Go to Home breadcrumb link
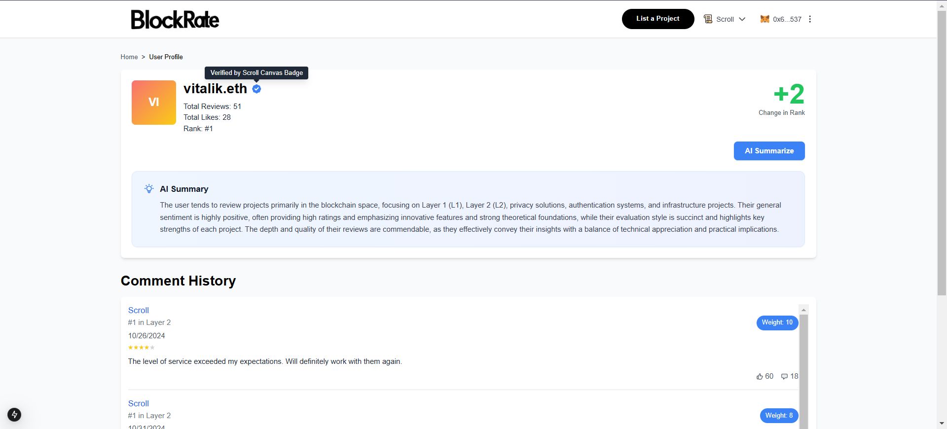 (129, 57)
